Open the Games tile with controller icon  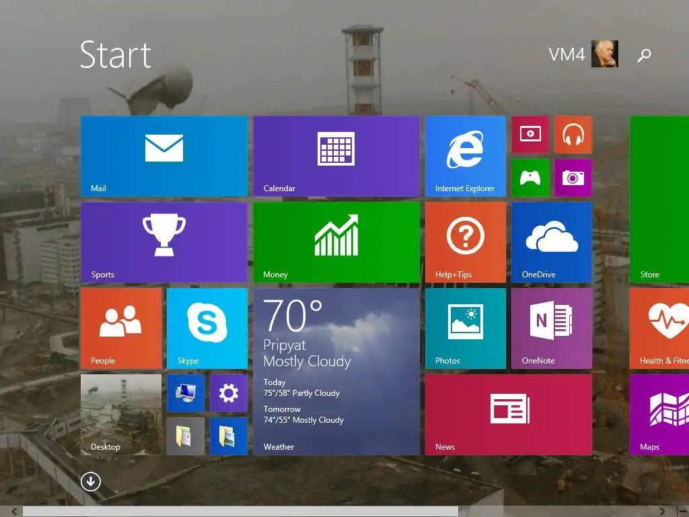coord(530,178)
